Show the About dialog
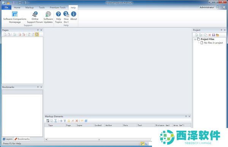The width and height of the screenshot is (228, 147). point(74,16)
